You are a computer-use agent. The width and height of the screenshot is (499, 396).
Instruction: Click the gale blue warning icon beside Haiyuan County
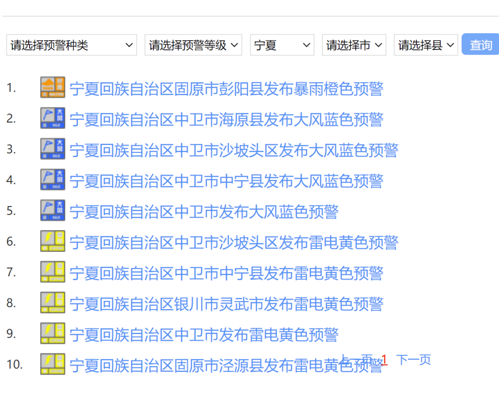pos(52,118)
